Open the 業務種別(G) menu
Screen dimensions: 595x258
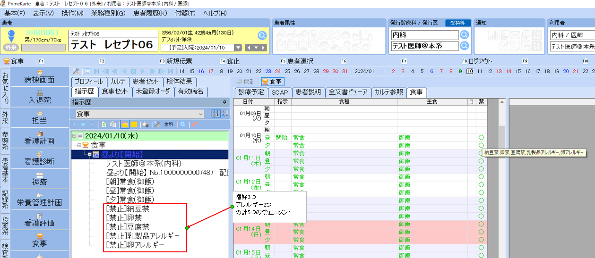coord(108,13)
